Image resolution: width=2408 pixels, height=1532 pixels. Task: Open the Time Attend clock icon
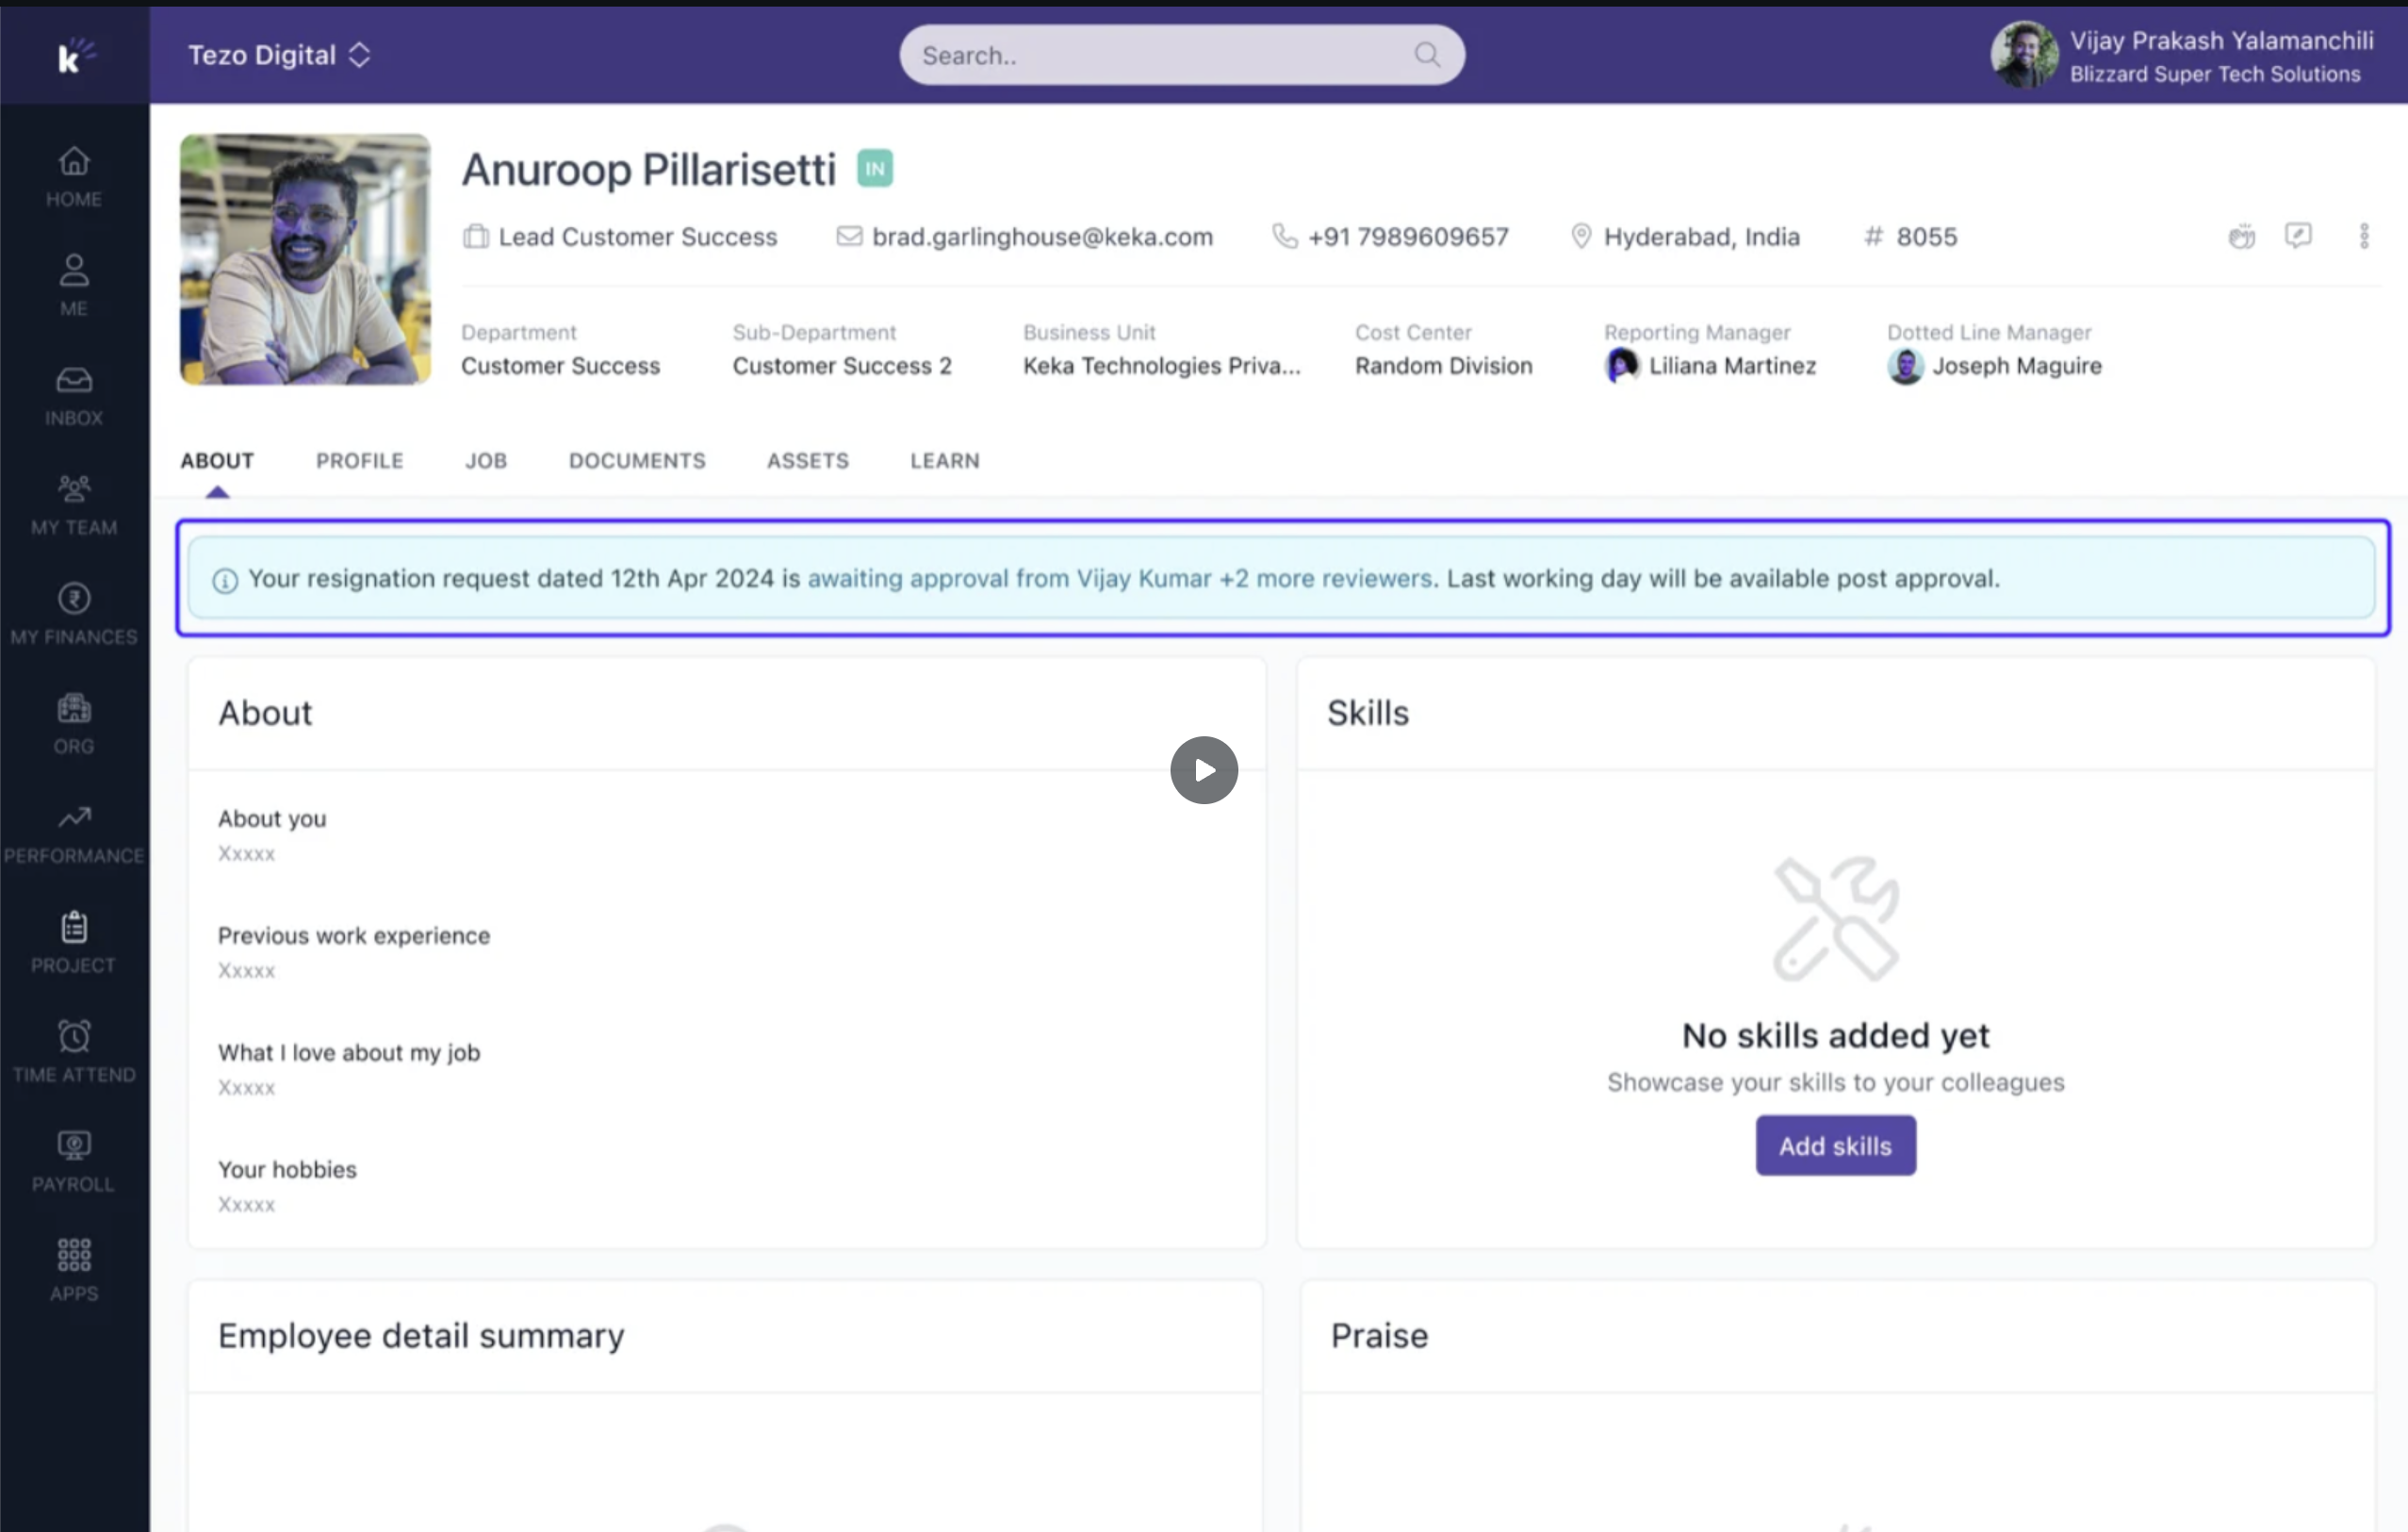pos(74,1051)
